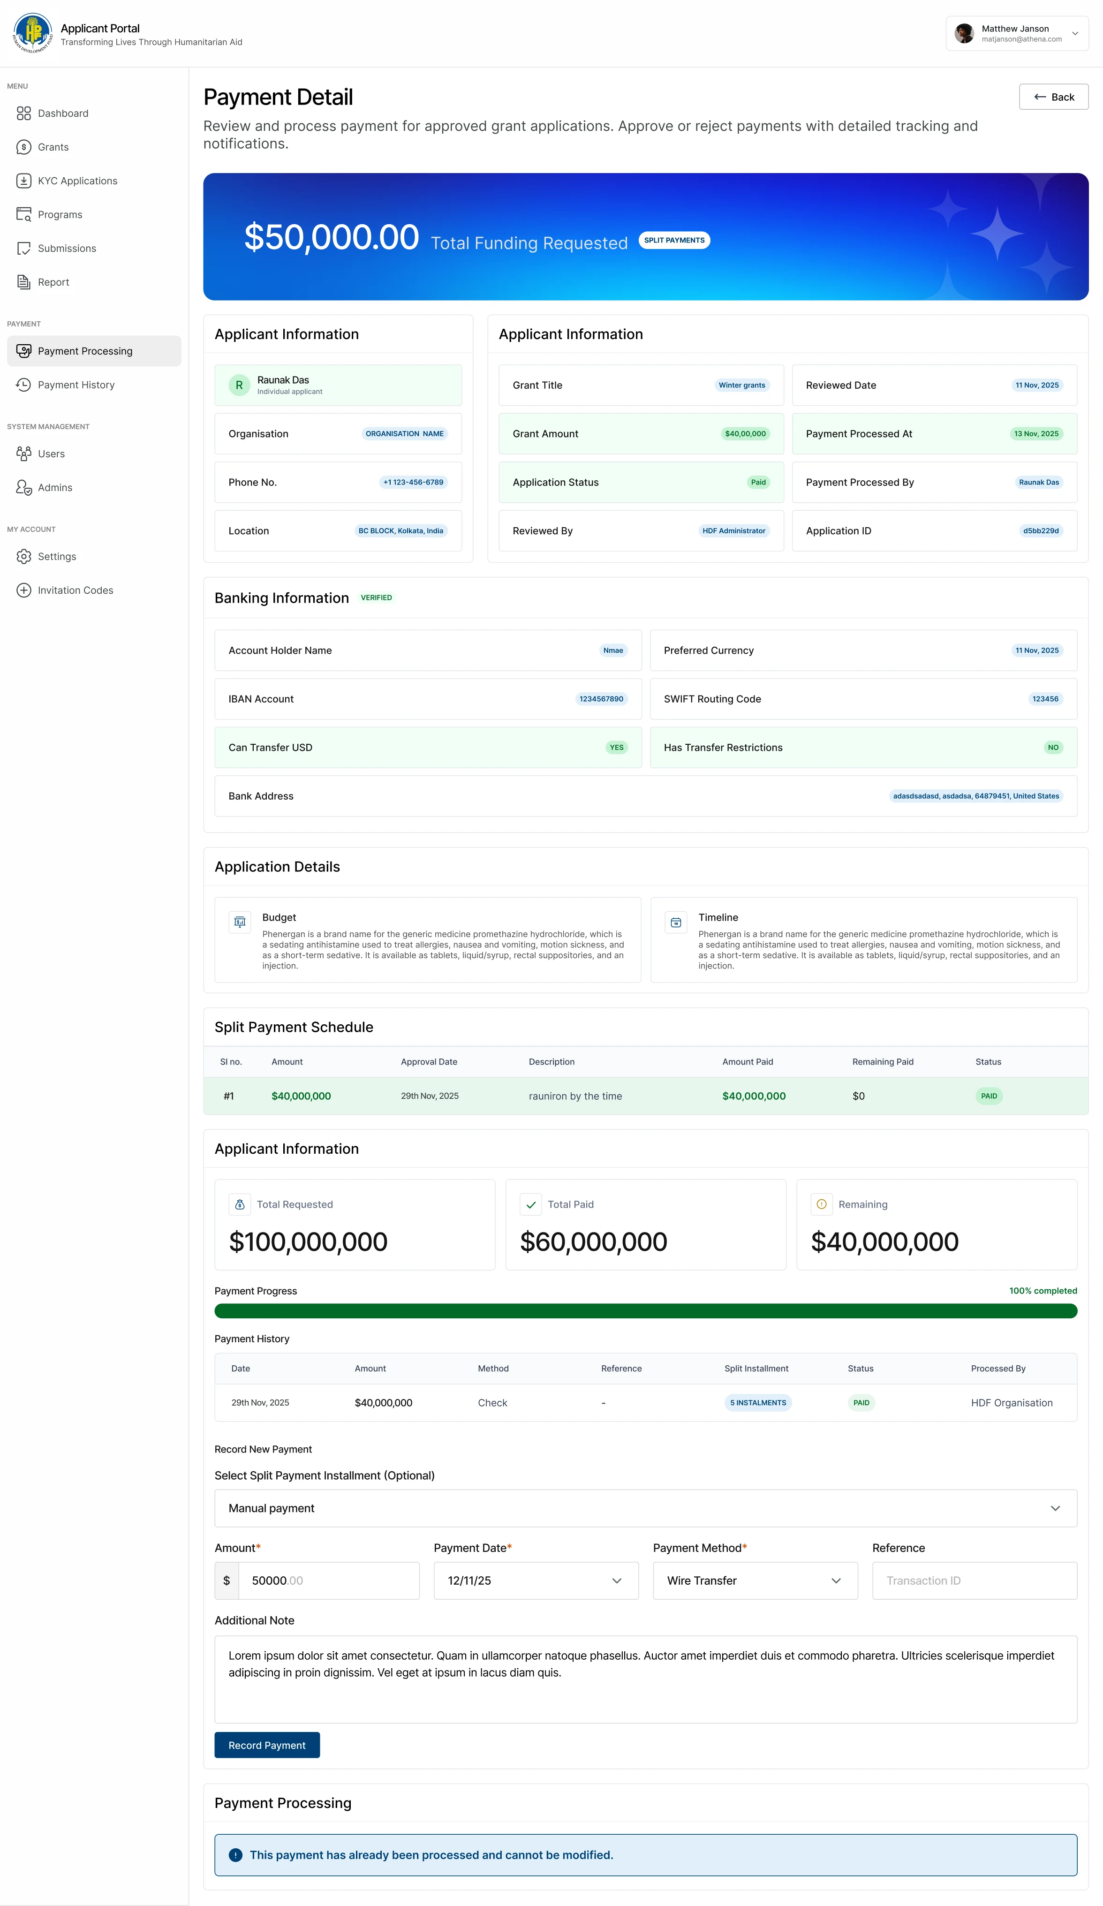
Task: Click the green Payment Progress bar
Action: click(644, 1311)
